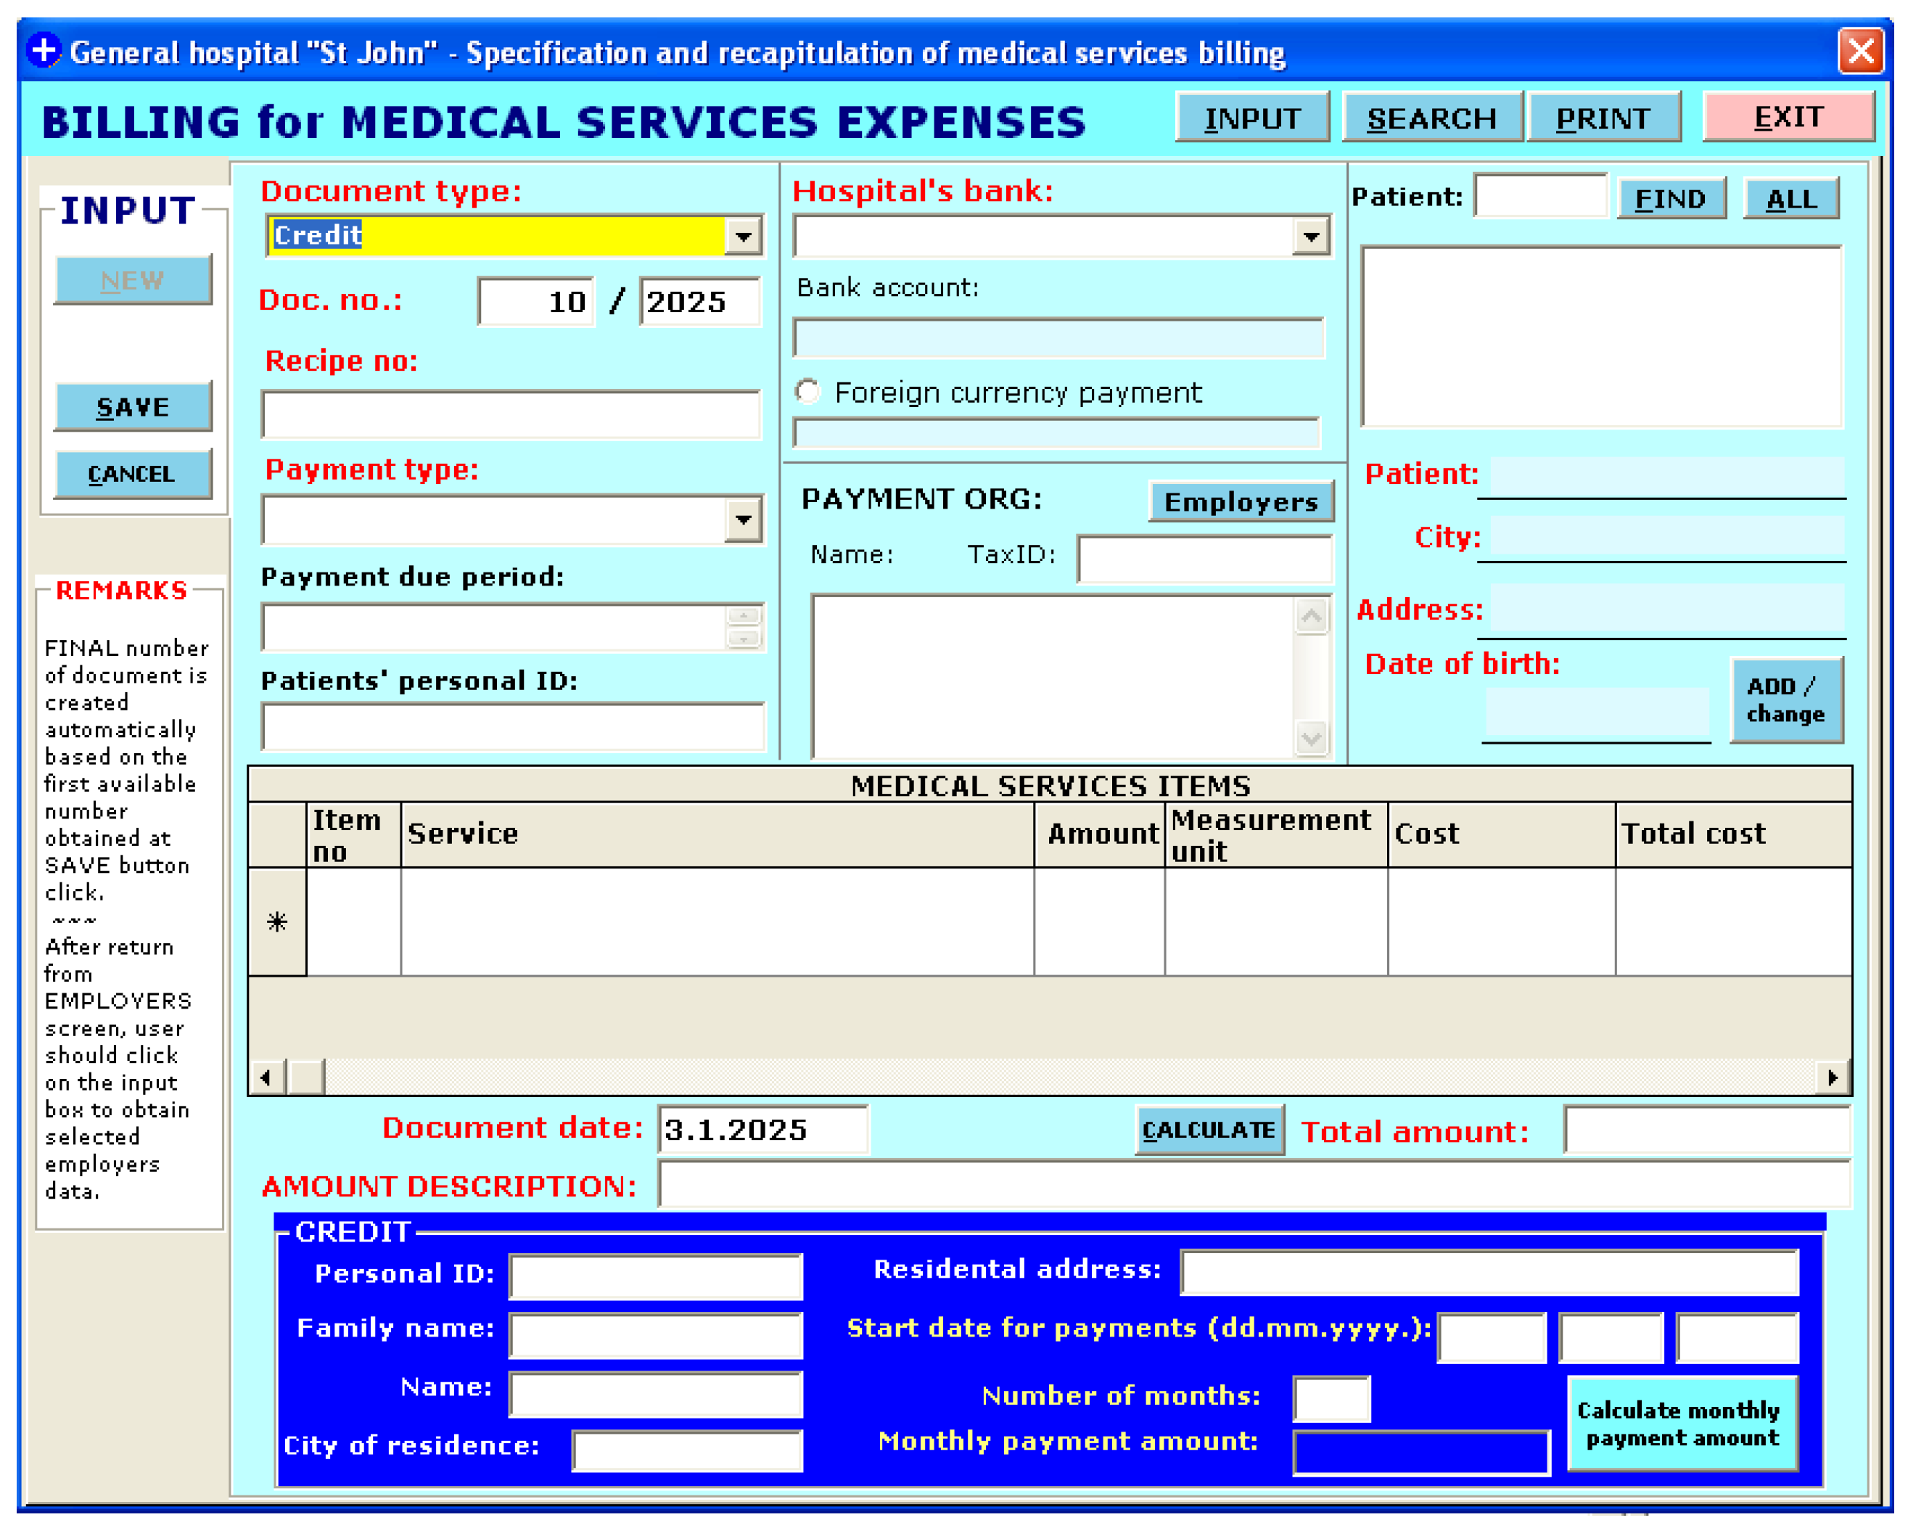
Task: Close the billing window with red X
Action: pos(1859,52)
